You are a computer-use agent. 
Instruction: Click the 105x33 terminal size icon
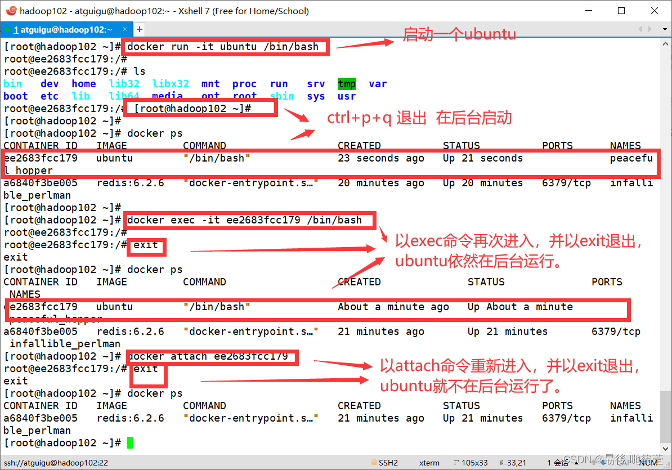pyautogui.click(x=456, y=463)
